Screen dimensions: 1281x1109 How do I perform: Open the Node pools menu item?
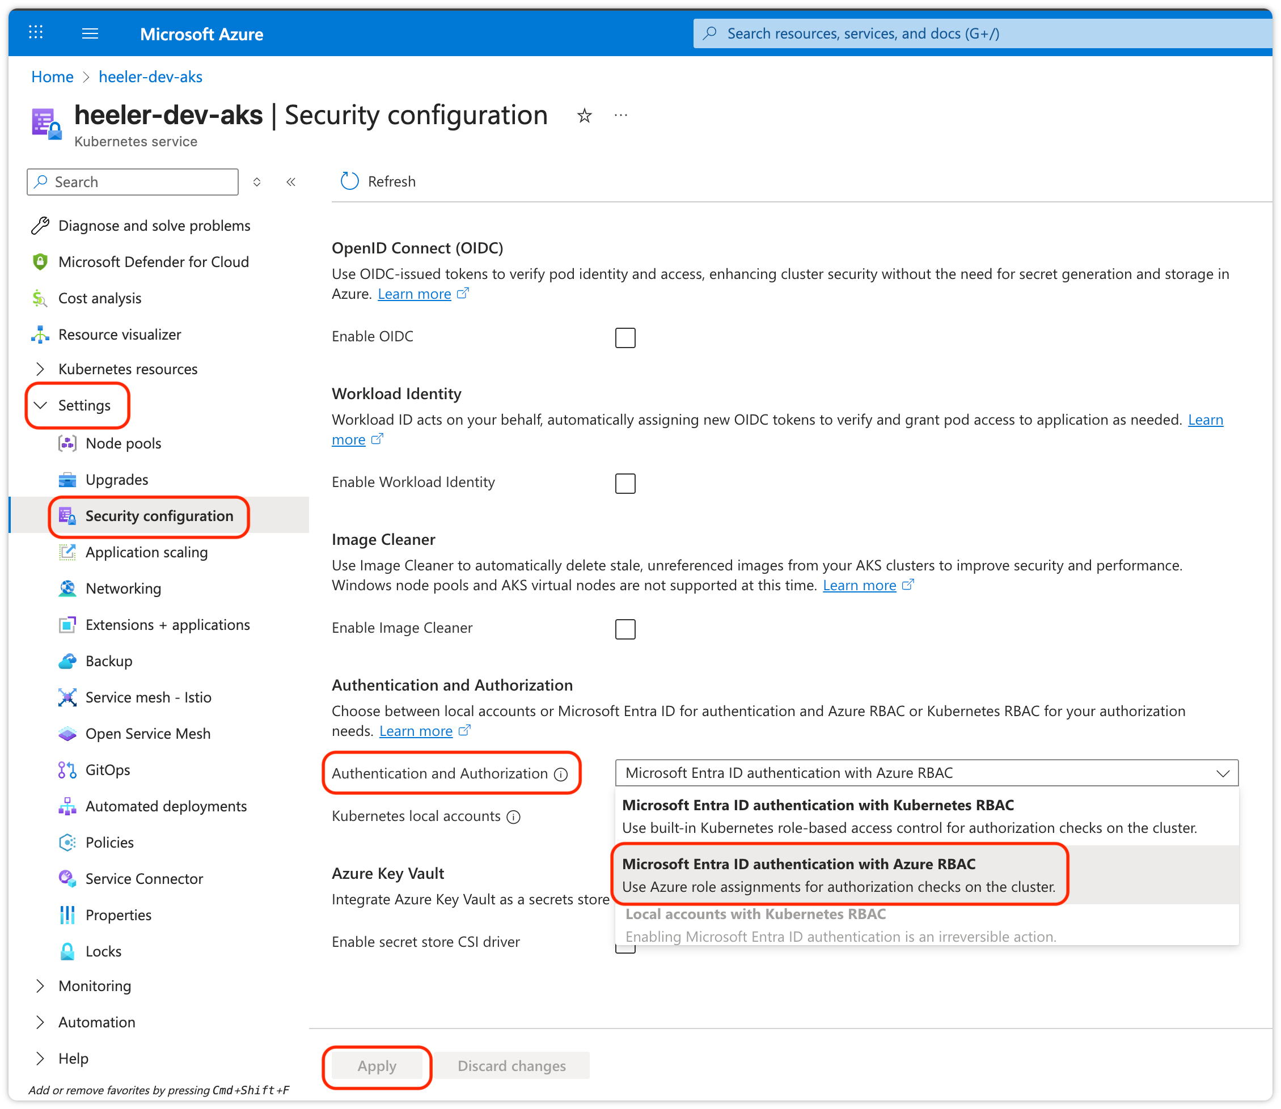tap(123, 444)
